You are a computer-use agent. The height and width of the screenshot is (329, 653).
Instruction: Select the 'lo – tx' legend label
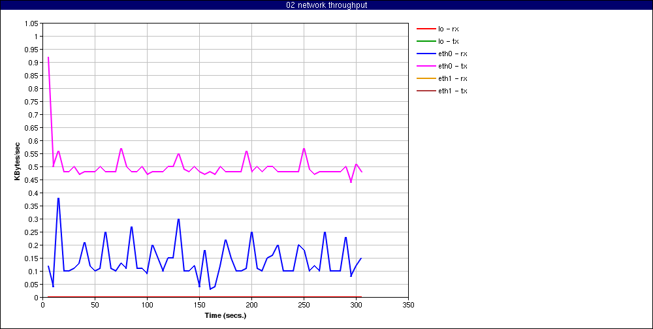click(448, 41)
